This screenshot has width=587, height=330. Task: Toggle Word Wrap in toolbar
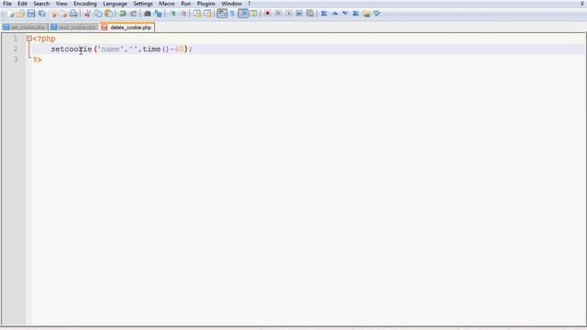[x=222, y=14]
